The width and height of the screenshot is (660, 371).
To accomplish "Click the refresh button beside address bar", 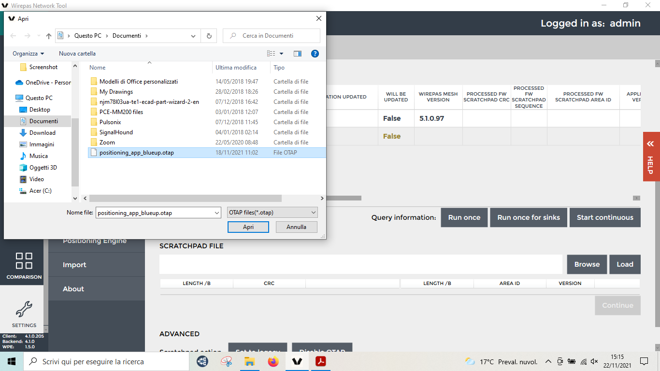I will pyautogui.click(x=209, y=36).
